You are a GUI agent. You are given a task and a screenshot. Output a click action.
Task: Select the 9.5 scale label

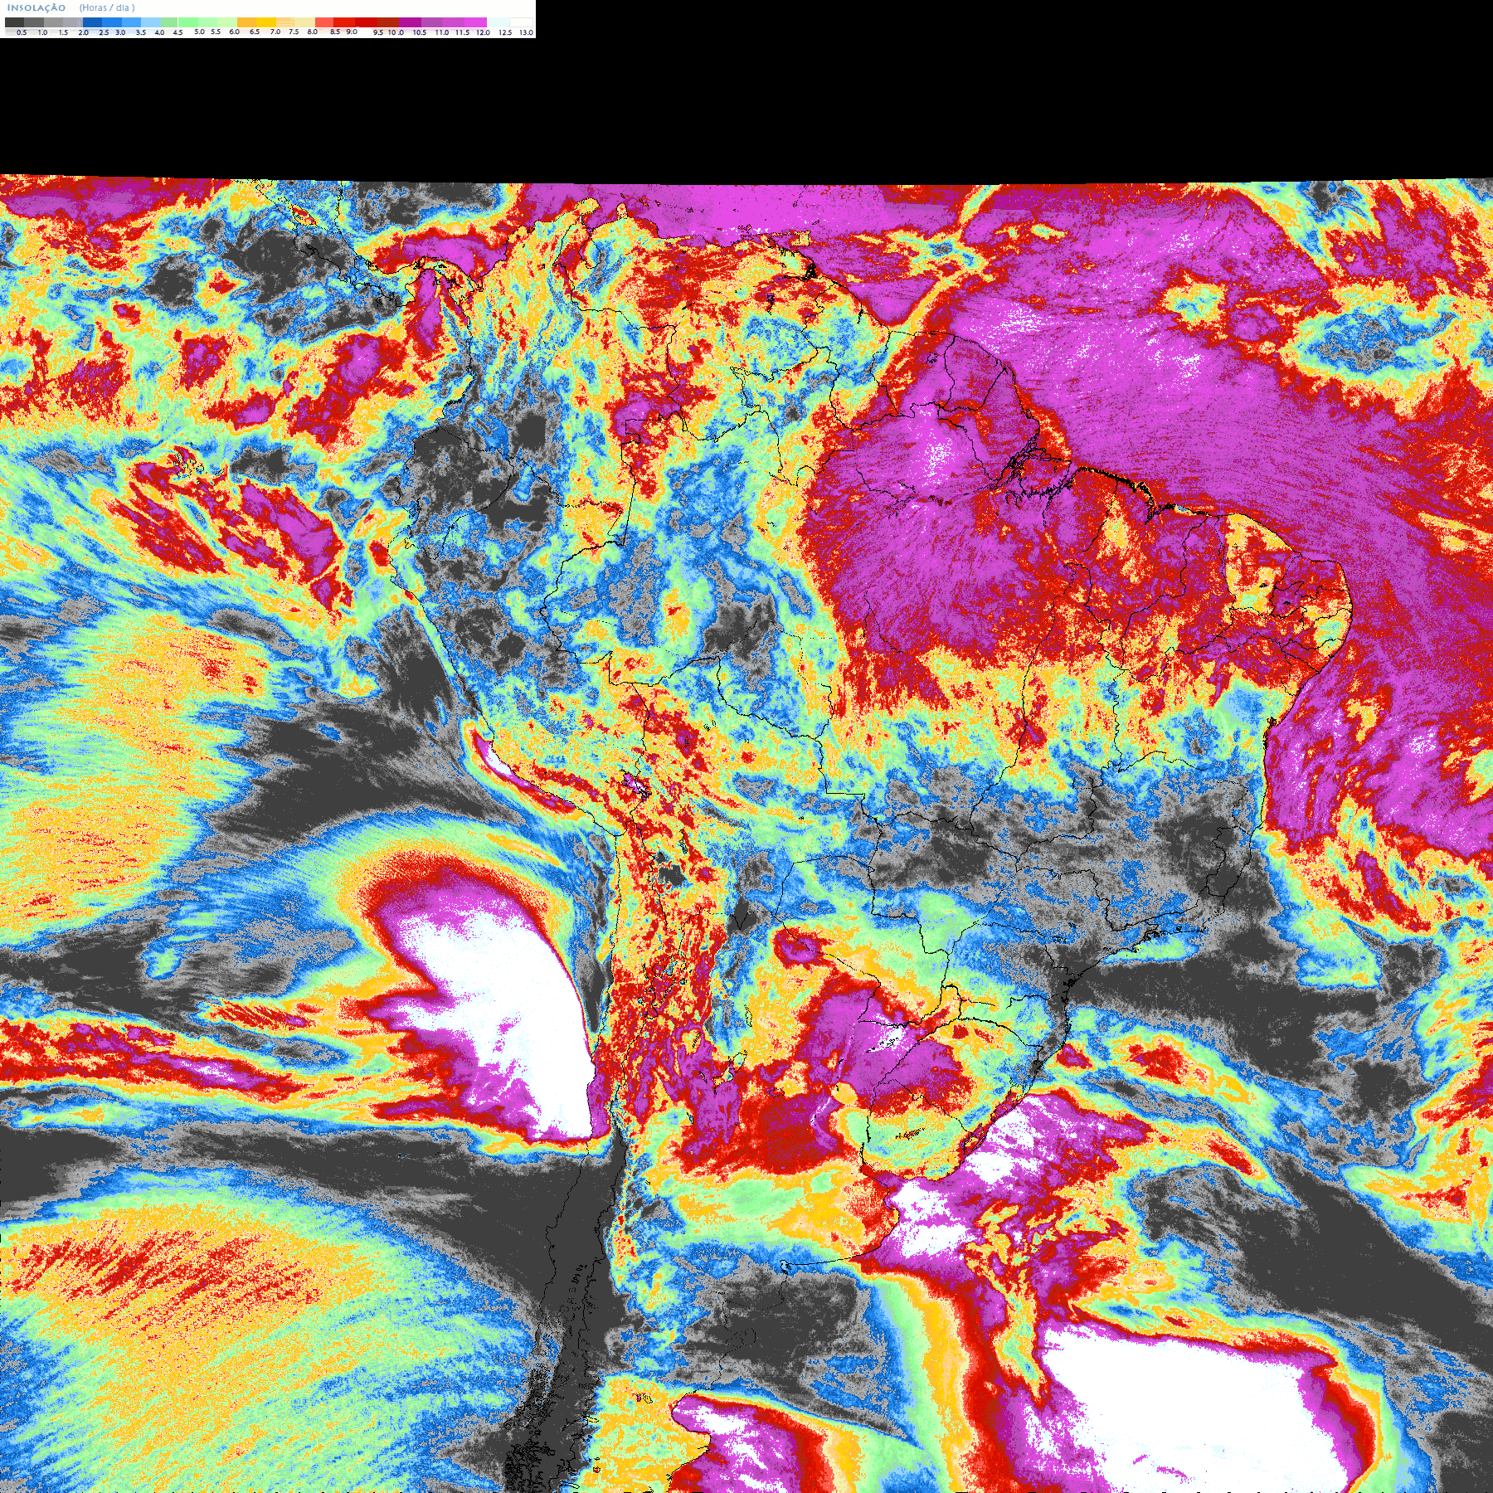click(378, 32)
